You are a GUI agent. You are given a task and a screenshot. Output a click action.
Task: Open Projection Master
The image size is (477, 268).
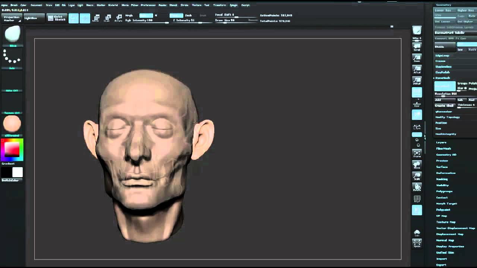click(x=12, y=18)
